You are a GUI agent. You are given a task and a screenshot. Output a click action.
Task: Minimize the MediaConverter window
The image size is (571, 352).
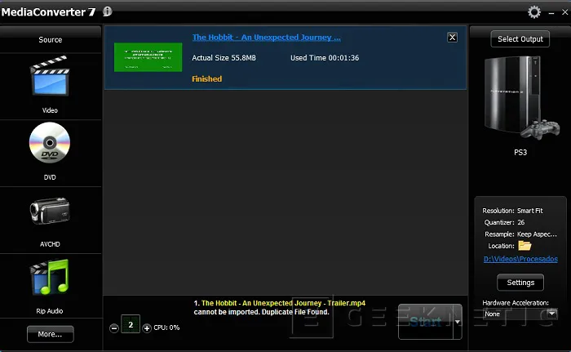551,13
